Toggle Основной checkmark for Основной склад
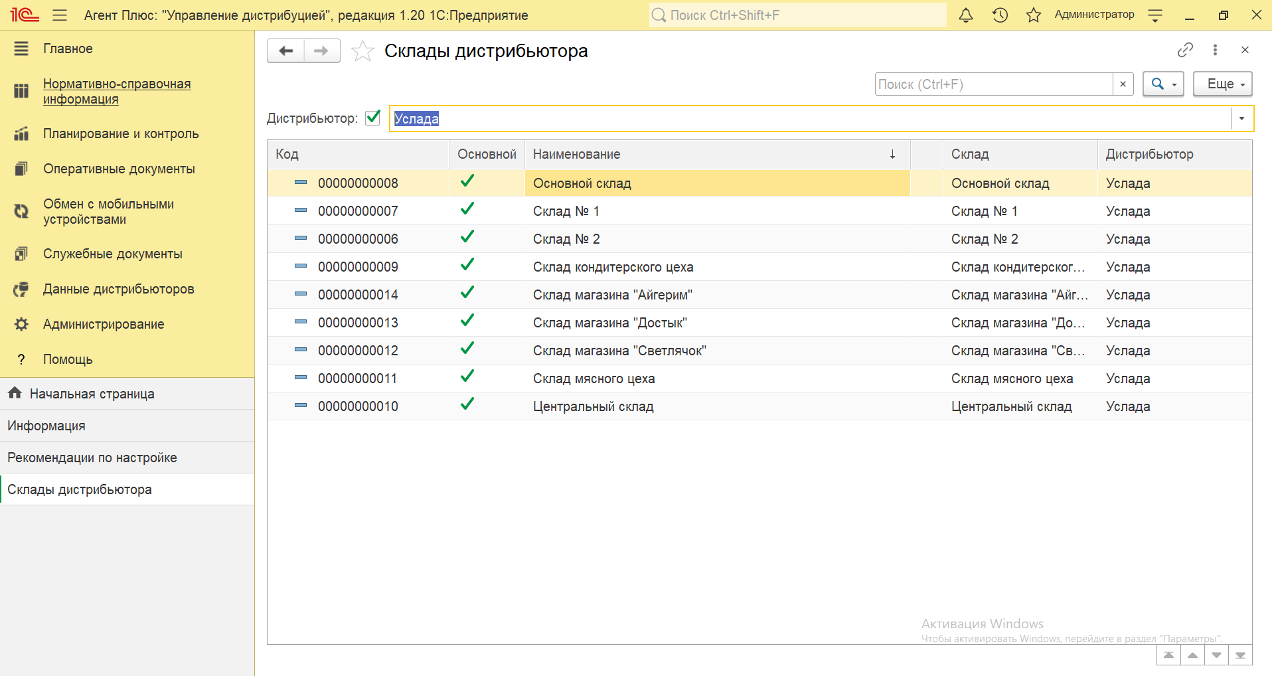 467,181
